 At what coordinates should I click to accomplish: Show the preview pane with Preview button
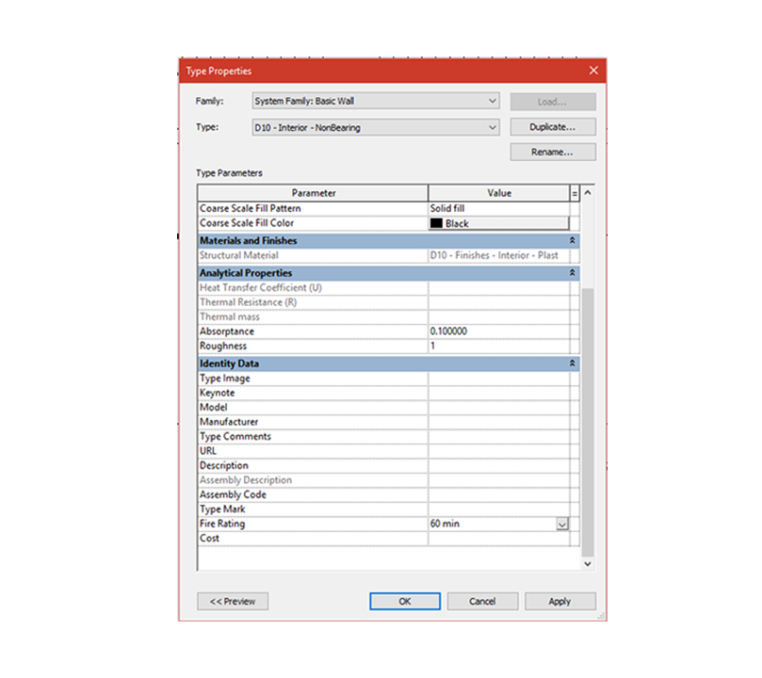pyautogui.click(x=233, y=601)
